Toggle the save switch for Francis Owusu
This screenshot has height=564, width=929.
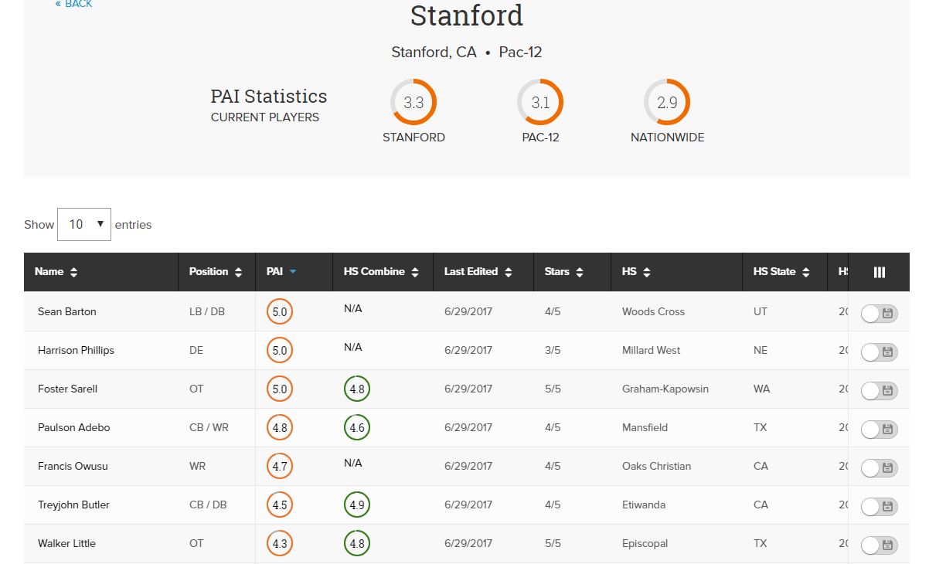coord(880,467)
